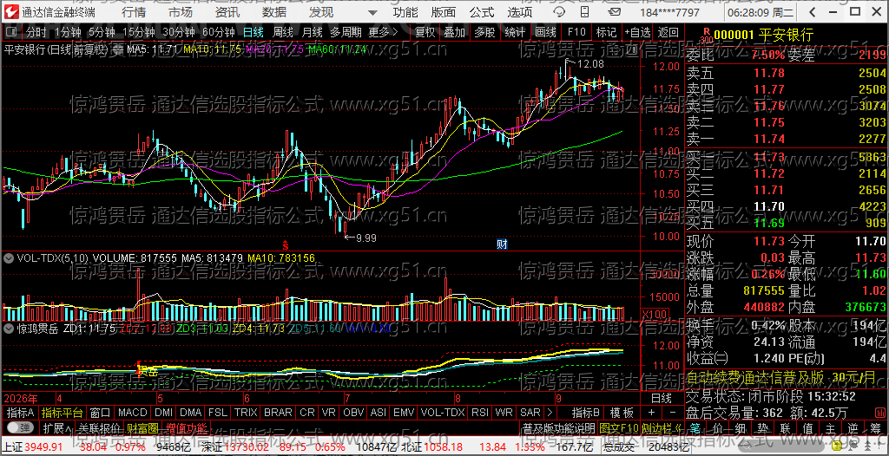Click the blue 财 marker under the candlestick chart
The image size is (889, 456).
(x=501, y=244)
